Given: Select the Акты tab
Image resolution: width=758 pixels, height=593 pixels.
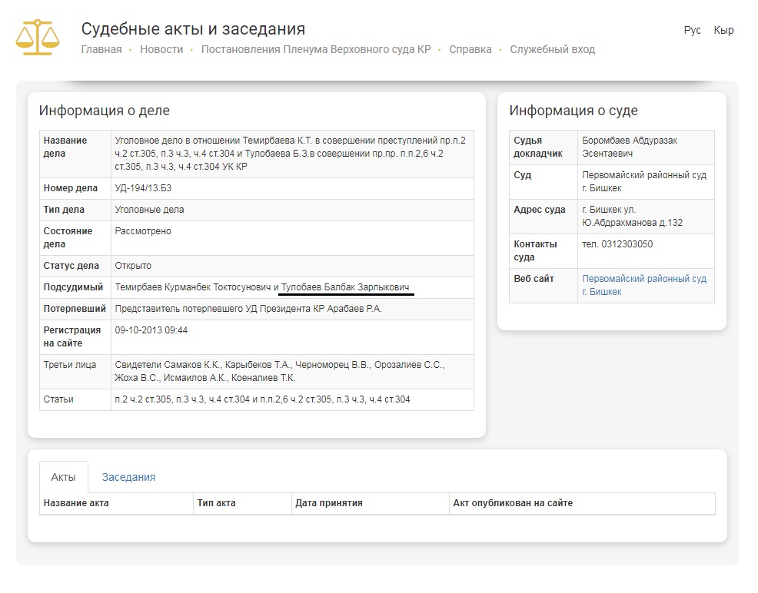Looking at the screenshot, I should [63, 477].
